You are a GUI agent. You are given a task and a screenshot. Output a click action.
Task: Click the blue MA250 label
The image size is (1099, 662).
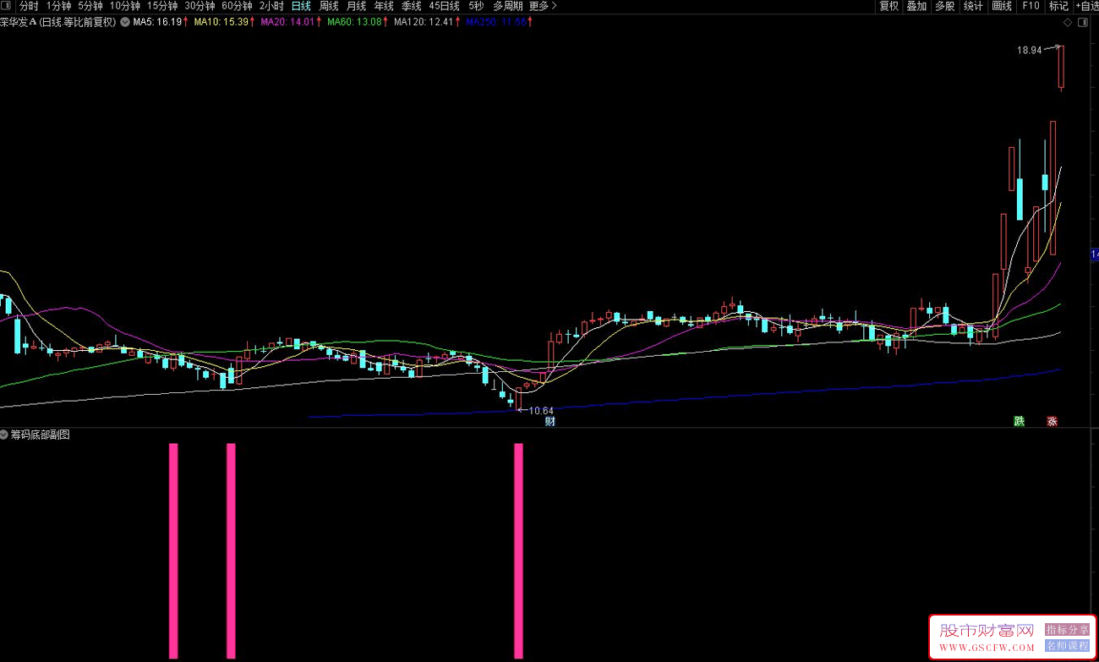[x=496, y=22]
